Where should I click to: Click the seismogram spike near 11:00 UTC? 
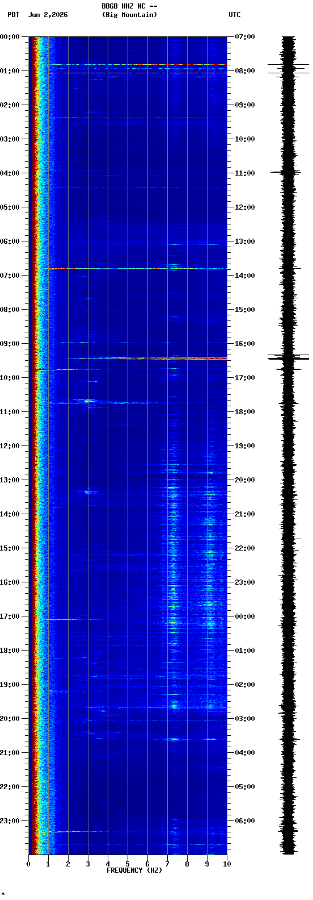click(x=285, y=171)
